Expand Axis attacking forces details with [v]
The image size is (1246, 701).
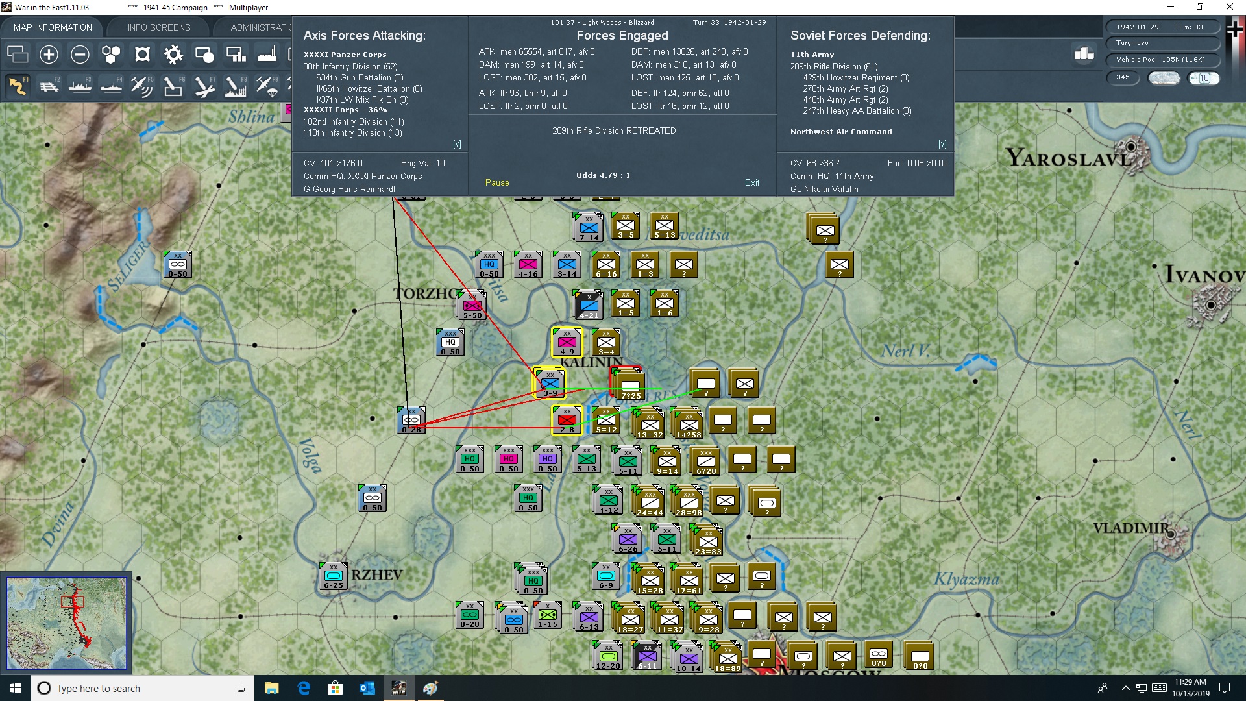coord(458,144)
